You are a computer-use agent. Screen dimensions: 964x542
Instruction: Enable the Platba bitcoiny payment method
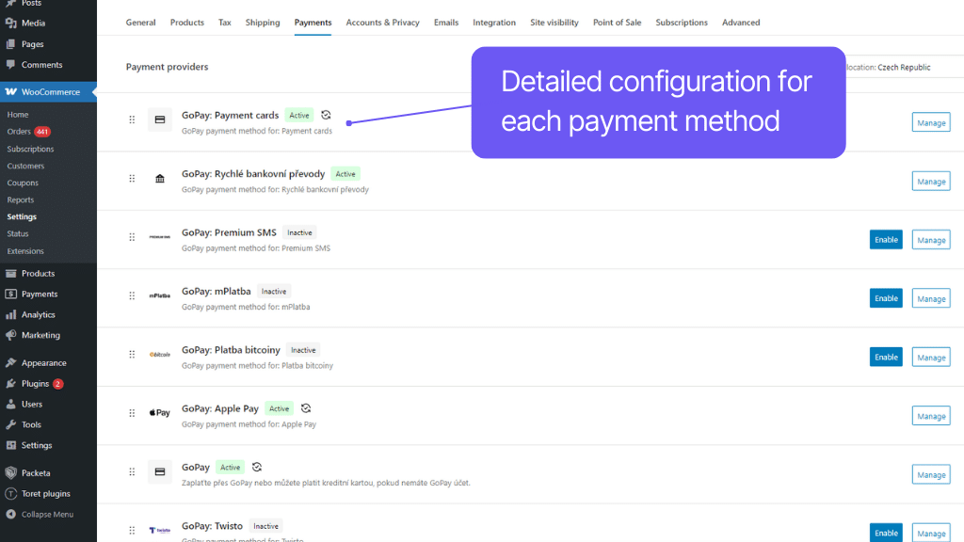(x=886, y=357)
